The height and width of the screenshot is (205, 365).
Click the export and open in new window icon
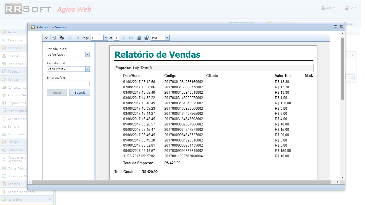146,38
